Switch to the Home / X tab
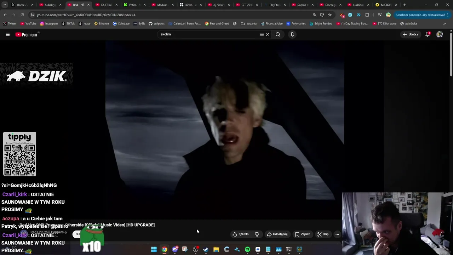The height and width of the screenshot is (255, 453). tap(21, 5)
